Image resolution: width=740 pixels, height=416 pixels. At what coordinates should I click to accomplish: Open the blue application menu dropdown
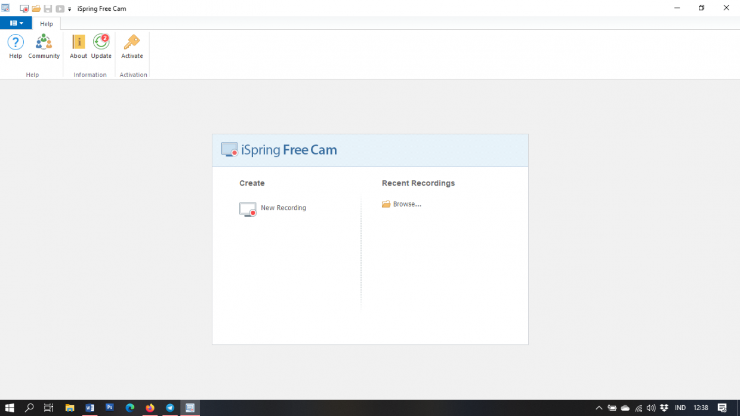click(16, 23)
